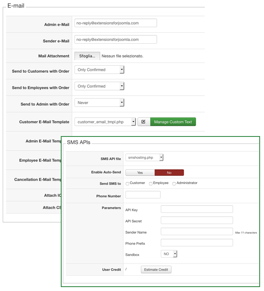Click the 'Mail Attachment' label

click(54, 56)
